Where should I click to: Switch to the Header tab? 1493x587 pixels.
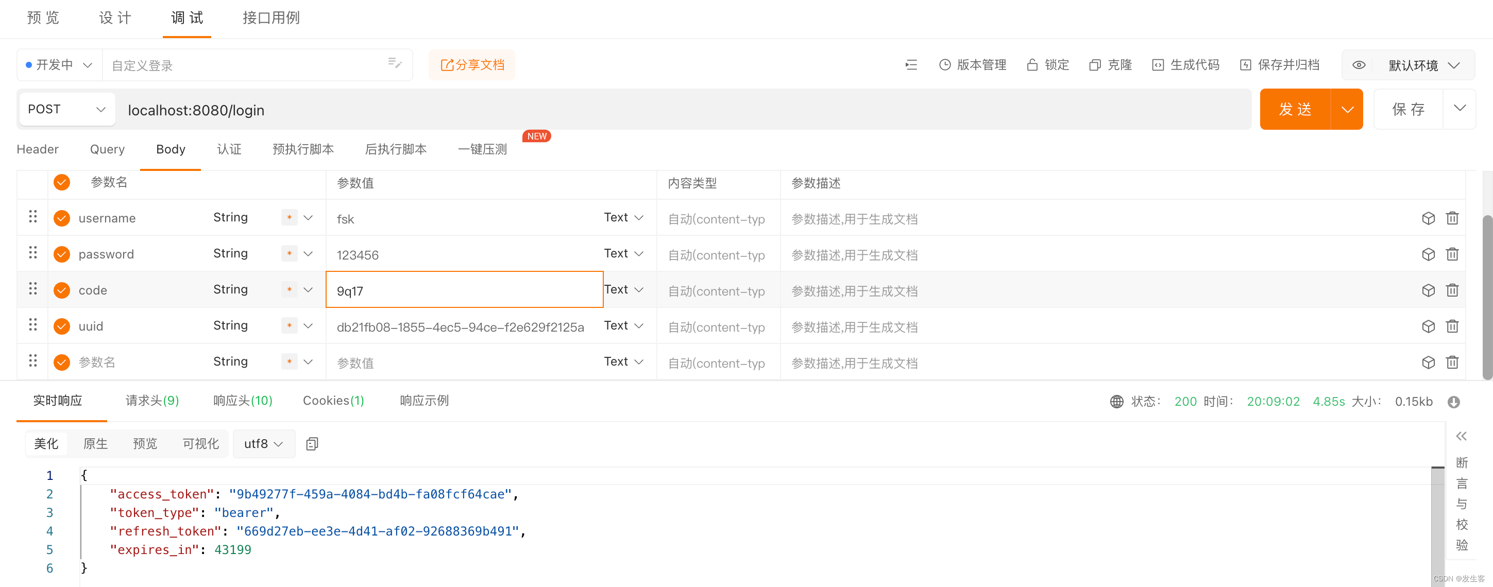coord(38,149)
